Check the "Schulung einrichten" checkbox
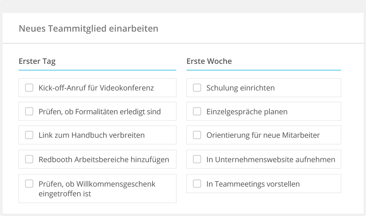The image size is (366, 216). pyautogui.click(x=197, y=88)
